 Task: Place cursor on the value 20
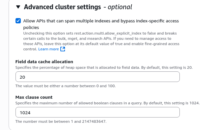(22, 77)
